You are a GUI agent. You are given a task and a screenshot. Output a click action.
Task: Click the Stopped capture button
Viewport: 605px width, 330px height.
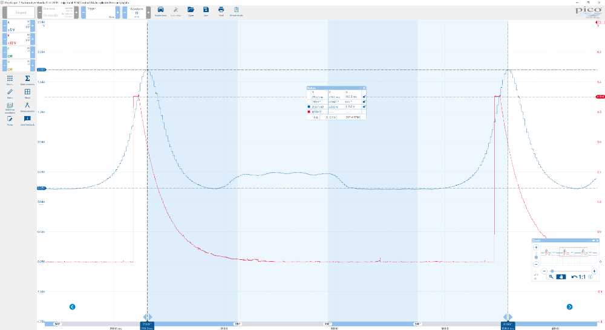(x=21, y=13)
